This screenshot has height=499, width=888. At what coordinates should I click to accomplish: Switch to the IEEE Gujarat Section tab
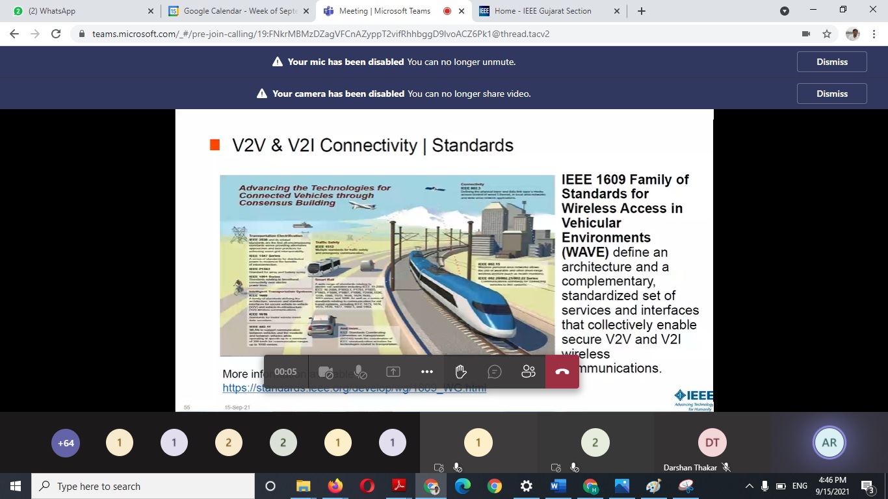pos(543,11)
